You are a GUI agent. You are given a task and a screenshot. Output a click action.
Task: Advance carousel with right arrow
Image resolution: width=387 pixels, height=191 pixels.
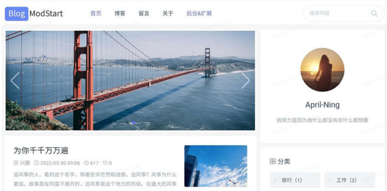tap(245, 81)
